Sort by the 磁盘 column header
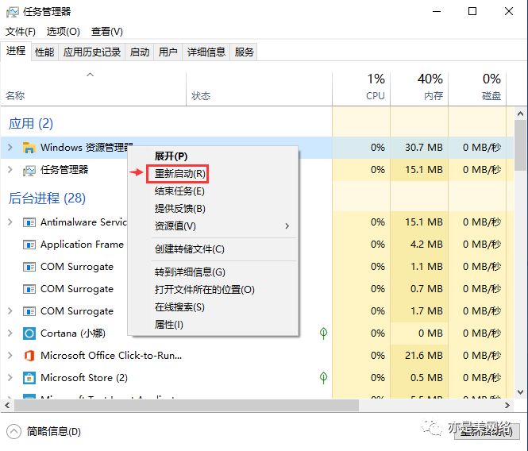The width and height of the screenshot is (528, 451). click(x=477, y=89)
